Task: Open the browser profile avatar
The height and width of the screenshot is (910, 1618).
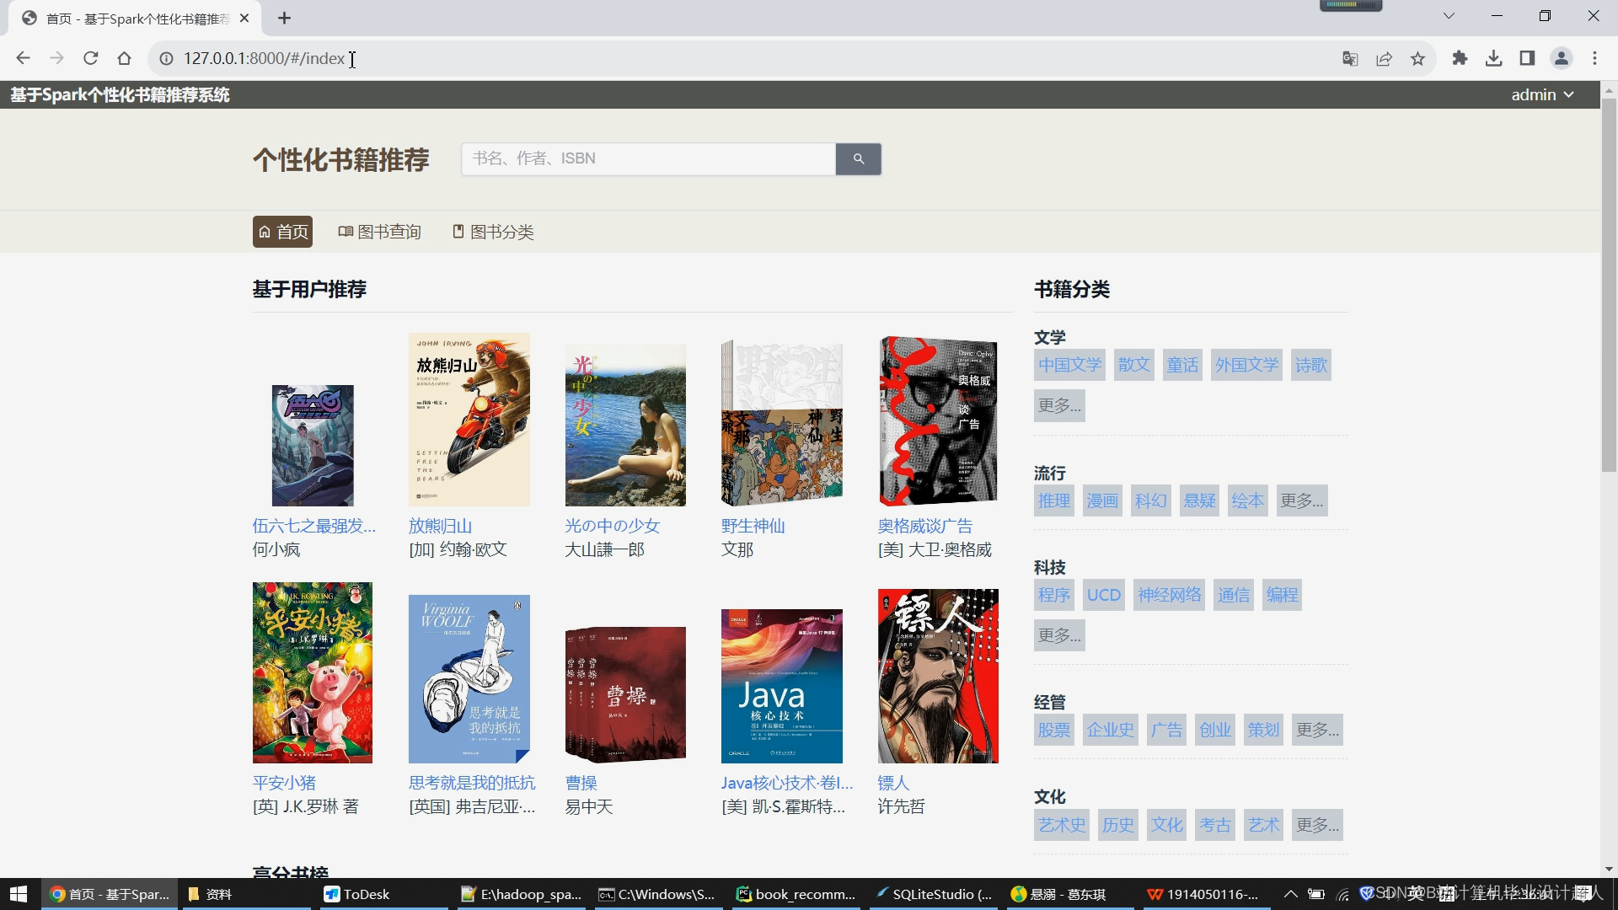Action: [x=1561, y=58]
